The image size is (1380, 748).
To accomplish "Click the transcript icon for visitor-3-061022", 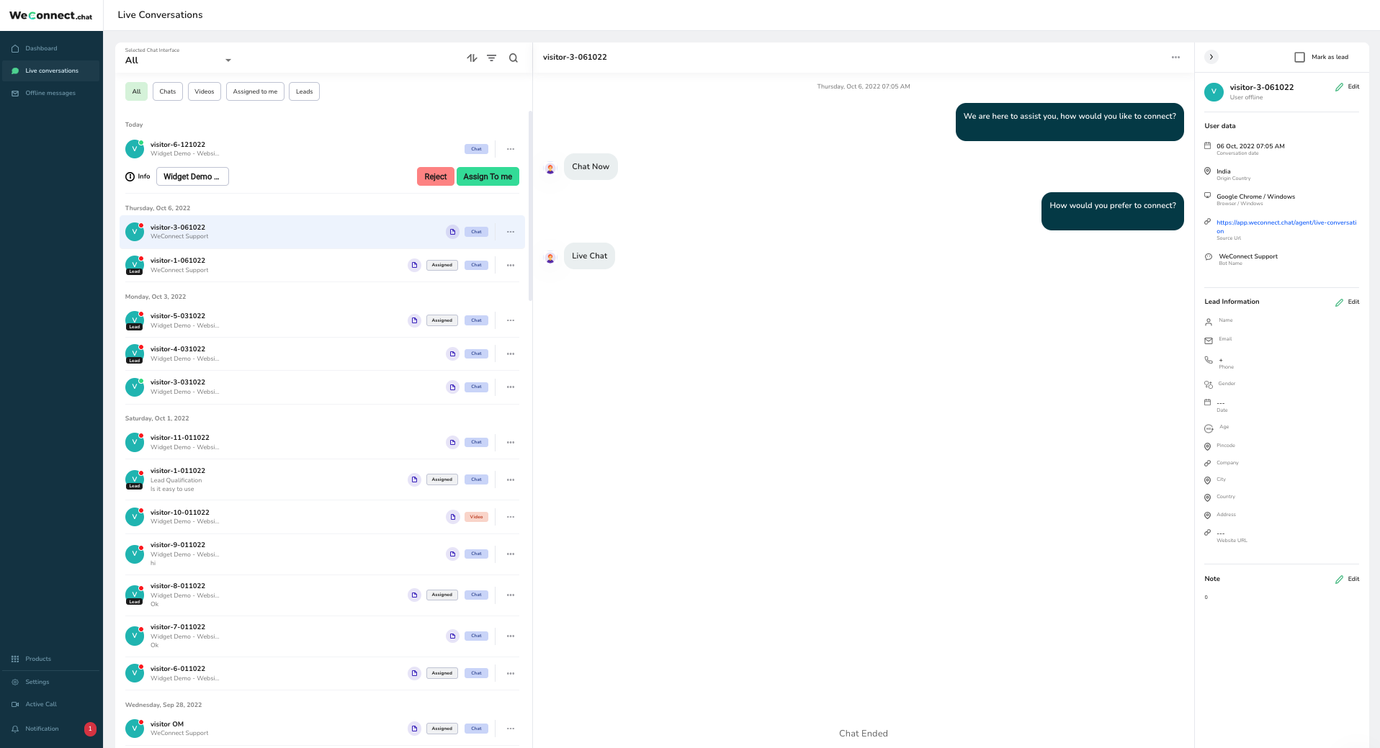I will (x=452, y=232).
